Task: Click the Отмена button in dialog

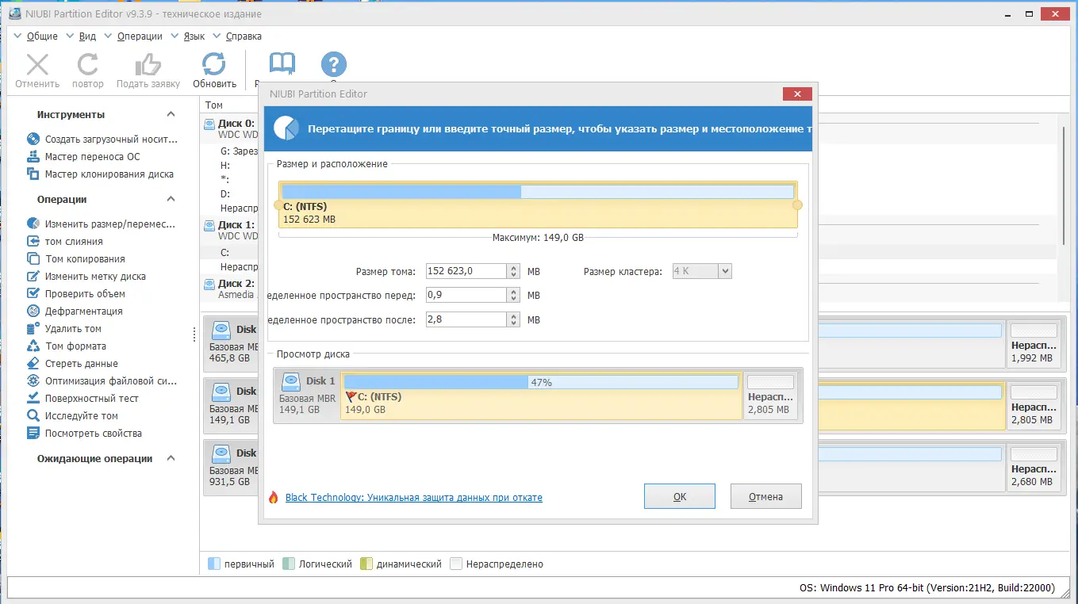Action: [x=765, y=496]
